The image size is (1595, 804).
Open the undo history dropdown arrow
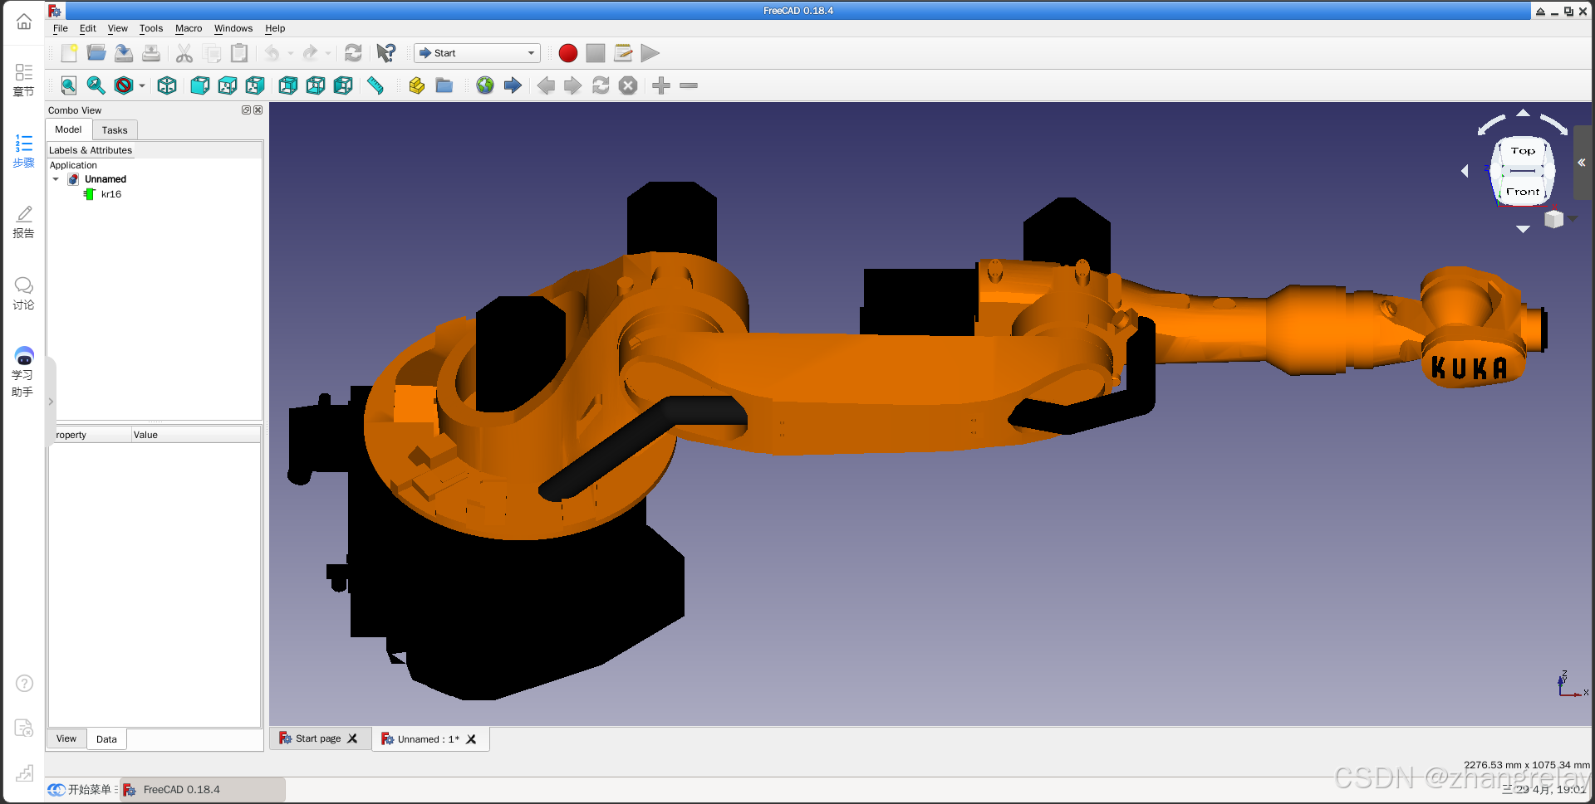(x=291, y=53)
